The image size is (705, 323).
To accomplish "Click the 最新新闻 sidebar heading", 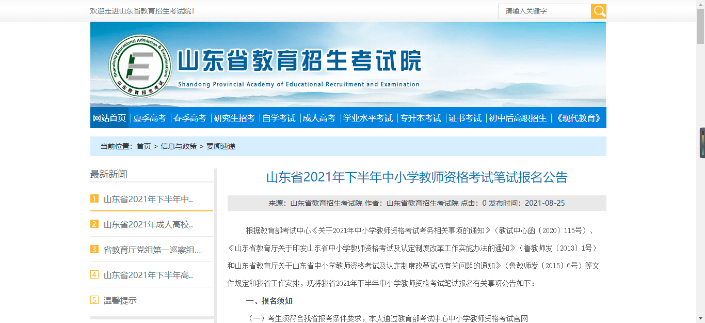I will (x=109, y=174).
